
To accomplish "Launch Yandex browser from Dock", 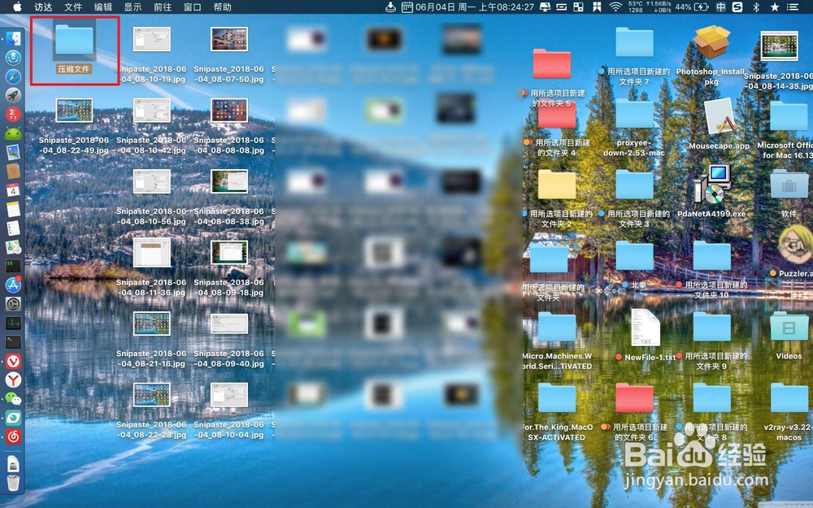I will [x=13, y=380].
